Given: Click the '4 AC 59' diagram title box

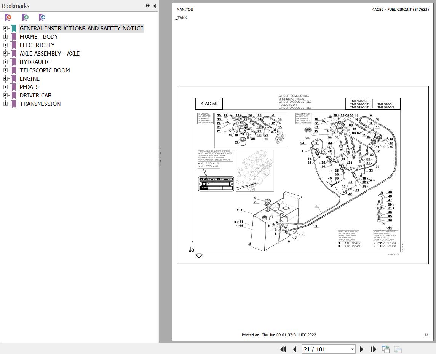Looking at the screenshot, I should [209, 104].
